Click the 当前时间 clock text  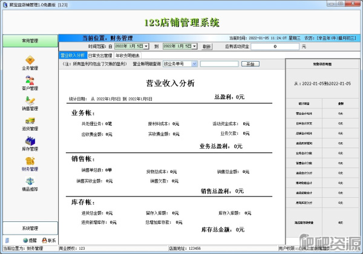pyautogui.click(x=265, y=38)
